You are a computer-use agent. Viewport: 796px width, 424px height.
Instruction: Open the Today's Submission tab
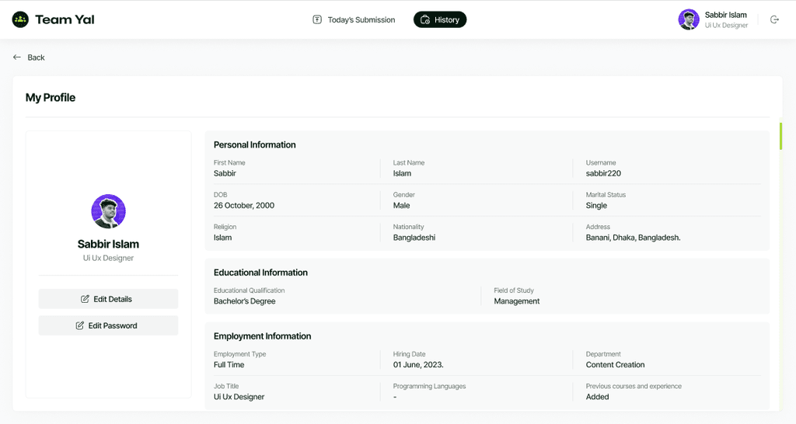[x=361, y=19]
